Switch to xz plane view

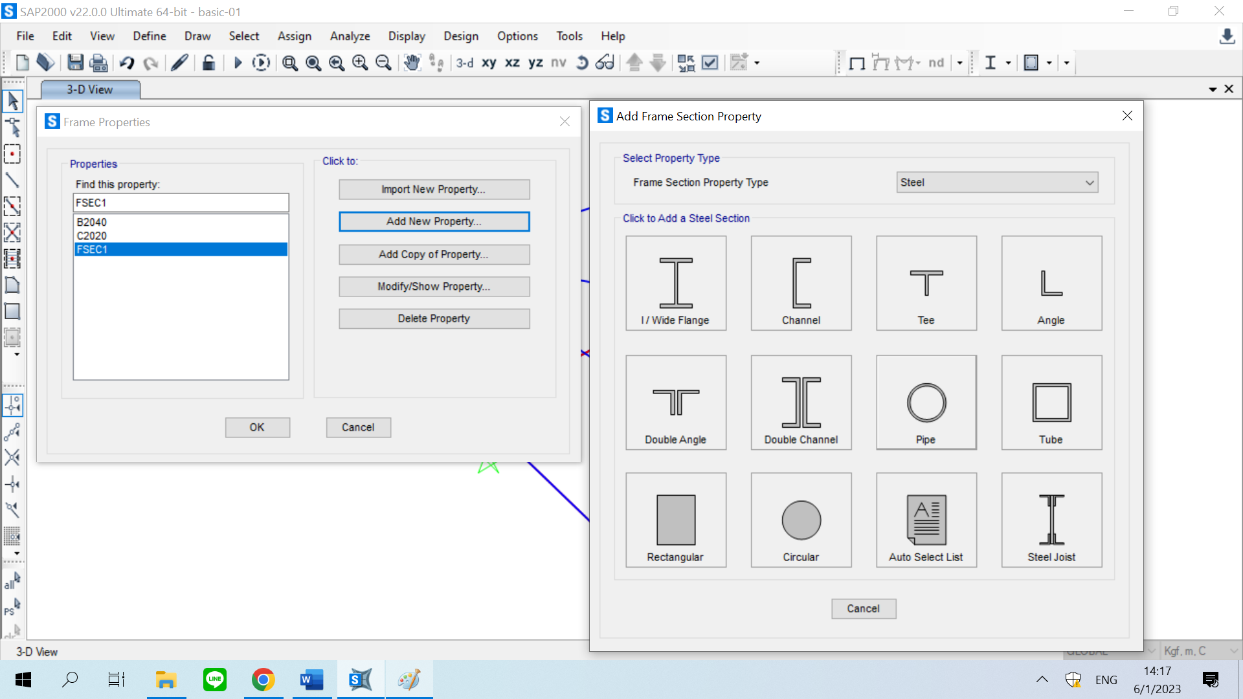[512, 63]
